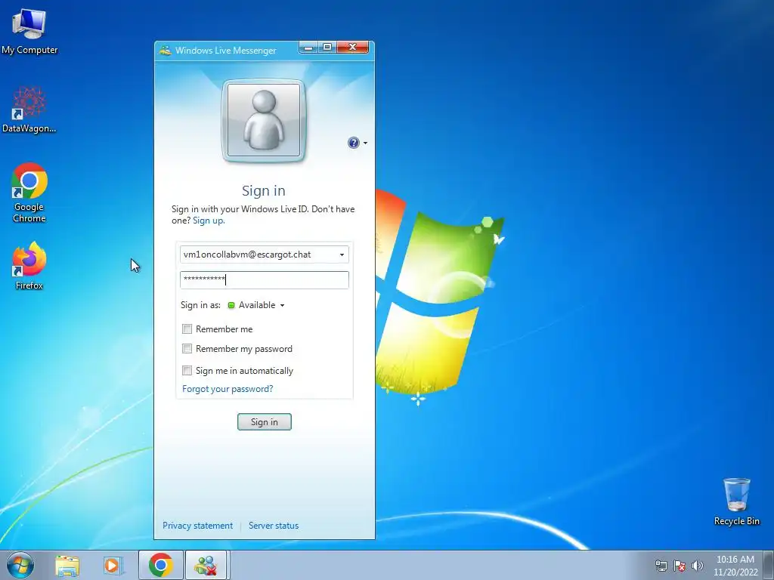Click the Sign in button
This screenshot has height=580, width=774.
tap(264, 421)
